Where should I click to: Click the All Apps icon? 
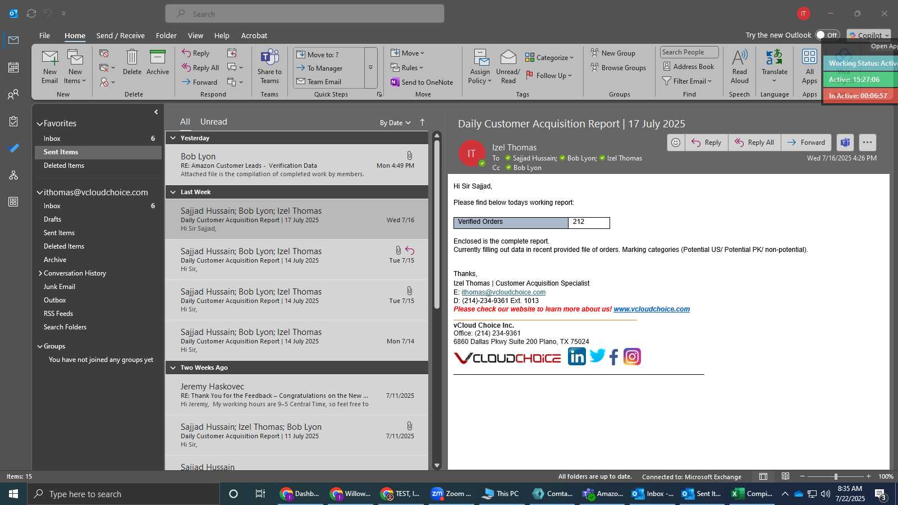[809, 66]
